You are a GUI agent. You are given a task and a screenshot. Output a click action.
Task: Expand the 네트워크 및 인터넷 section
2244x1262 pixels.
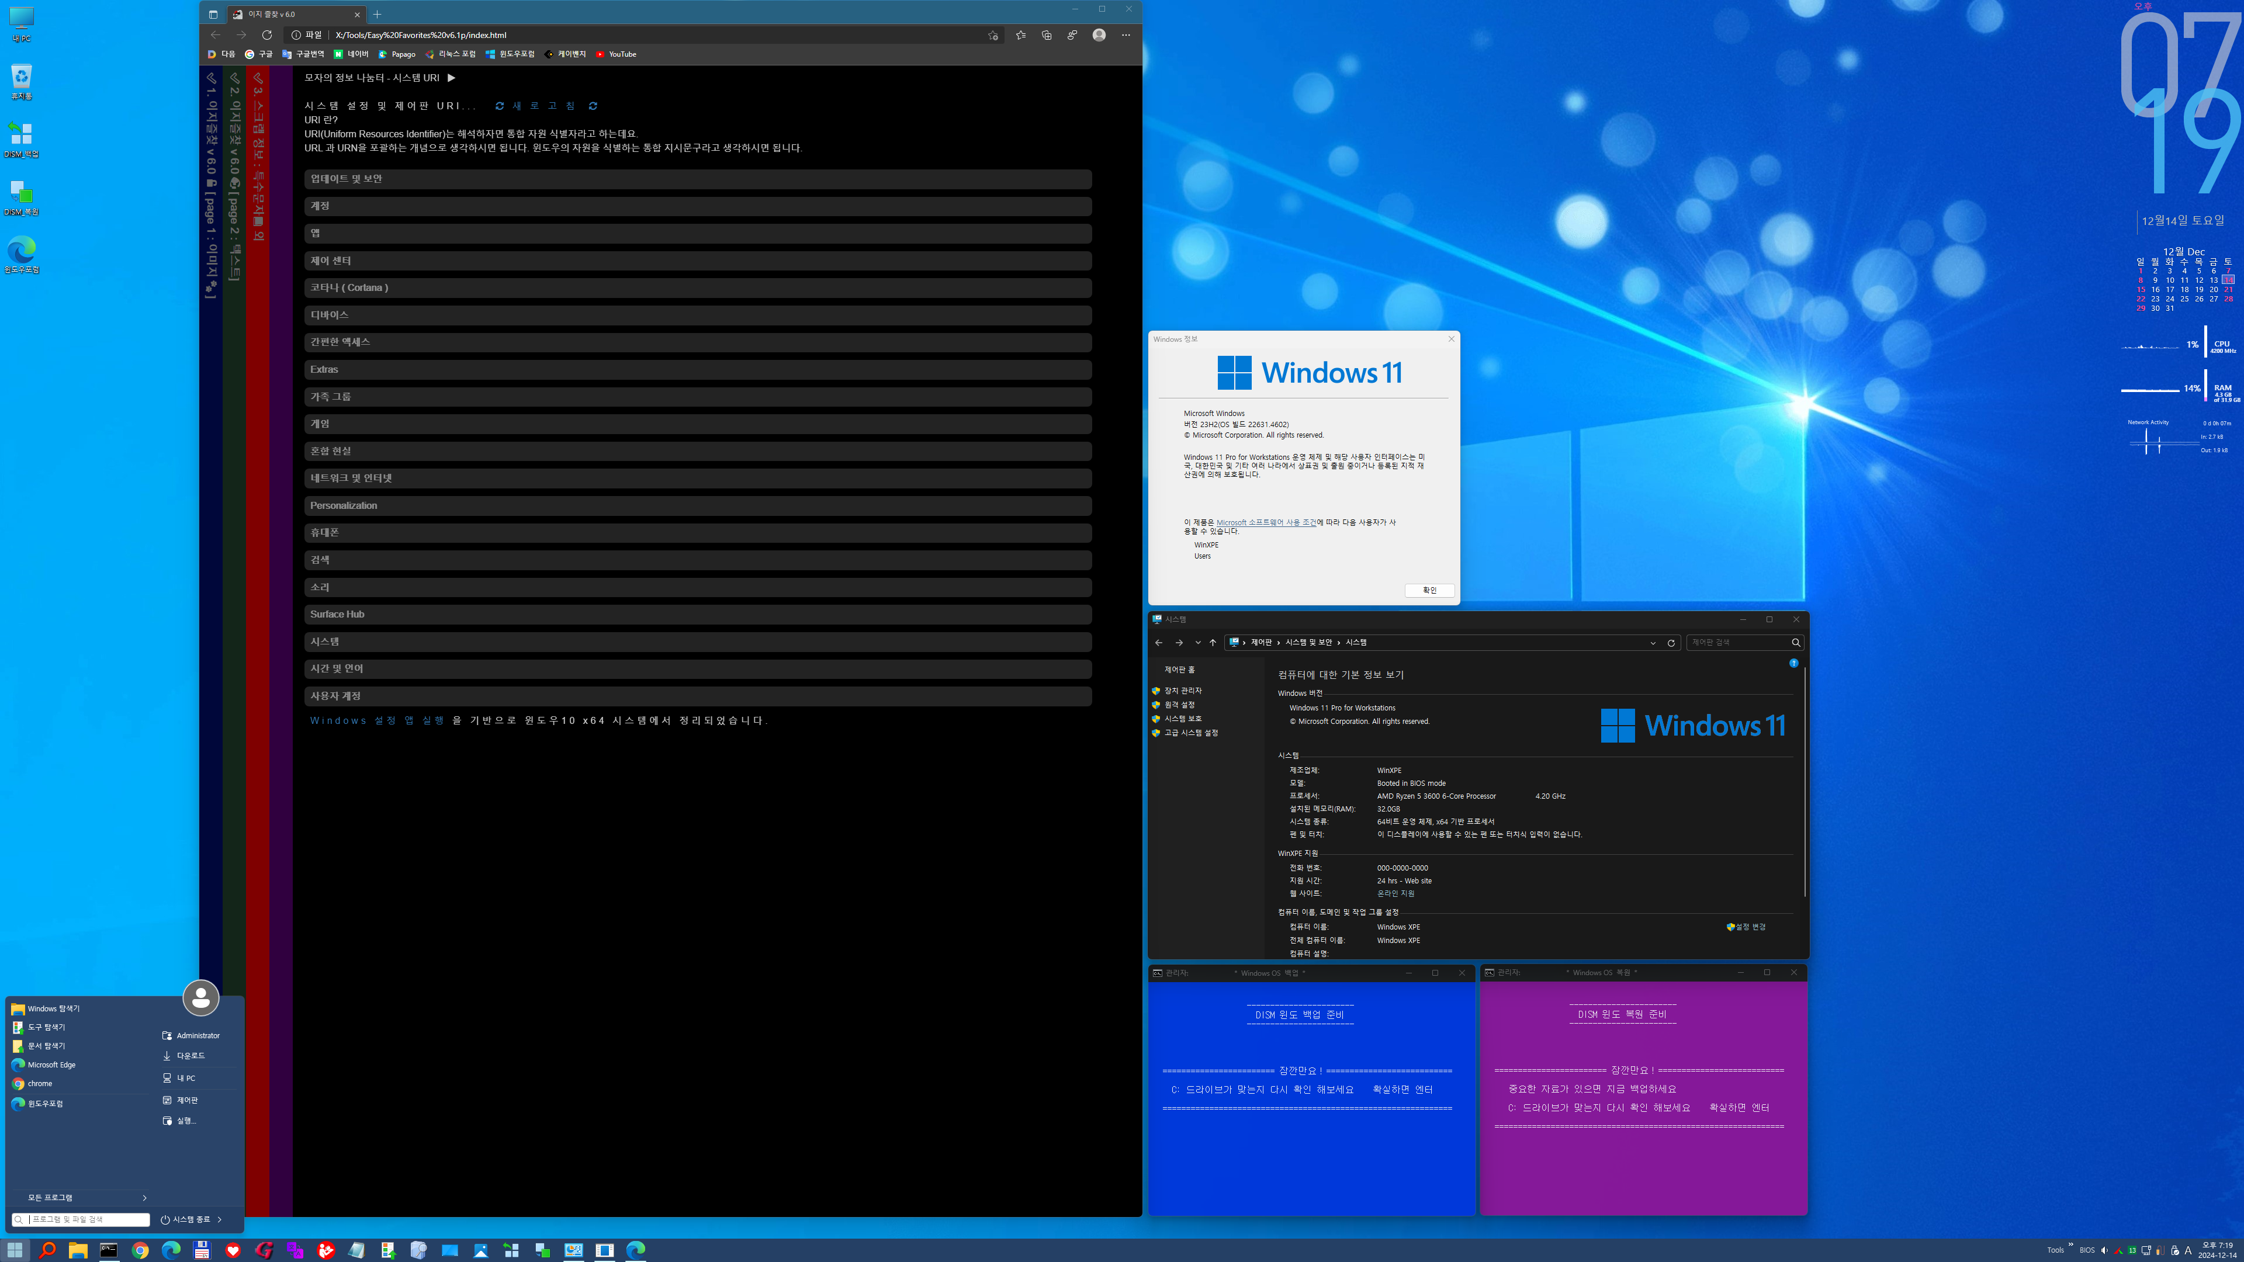[x=698, y=478]
